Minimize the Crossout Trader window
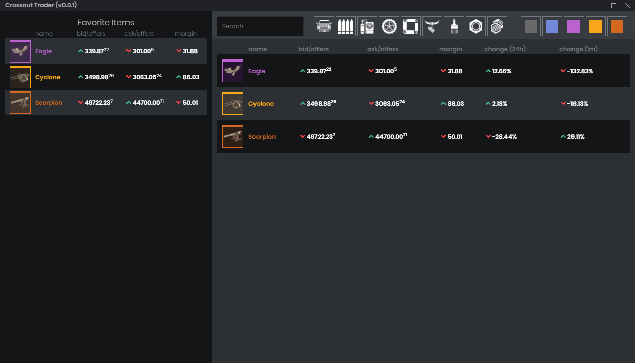Image resolution: width=635 pixels, height=363 pixels. pos(600,5)
